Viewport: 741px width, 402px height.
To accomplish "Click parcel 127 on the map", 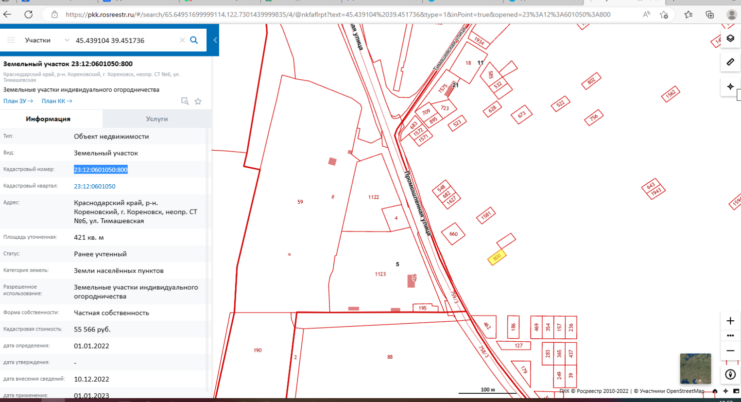I will click(x=518, y=346).
